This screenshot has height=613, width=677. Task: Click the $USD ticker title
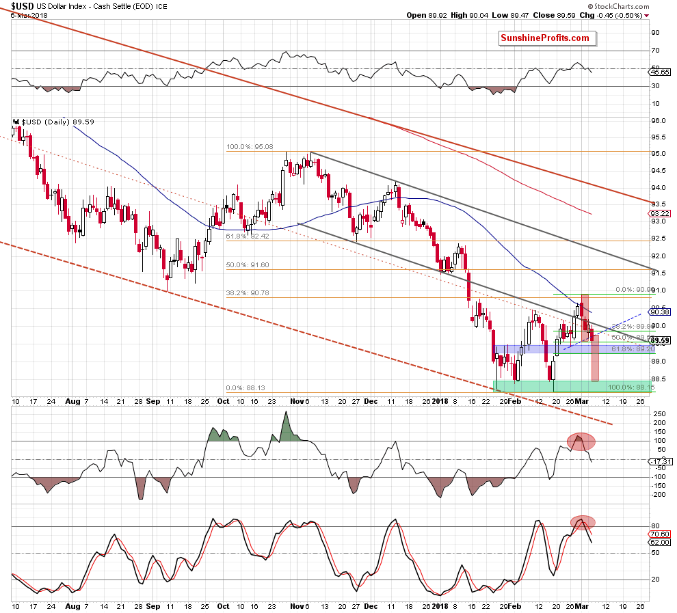click(x=22, y=6)
